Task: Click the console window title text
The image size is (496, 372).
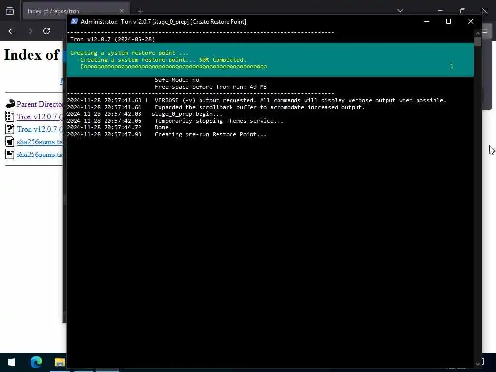Action: click(x=163, y=21)
